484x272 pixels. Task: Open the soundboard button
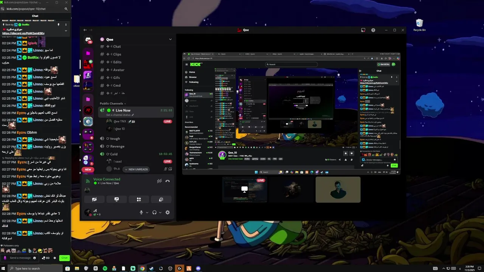161,199
